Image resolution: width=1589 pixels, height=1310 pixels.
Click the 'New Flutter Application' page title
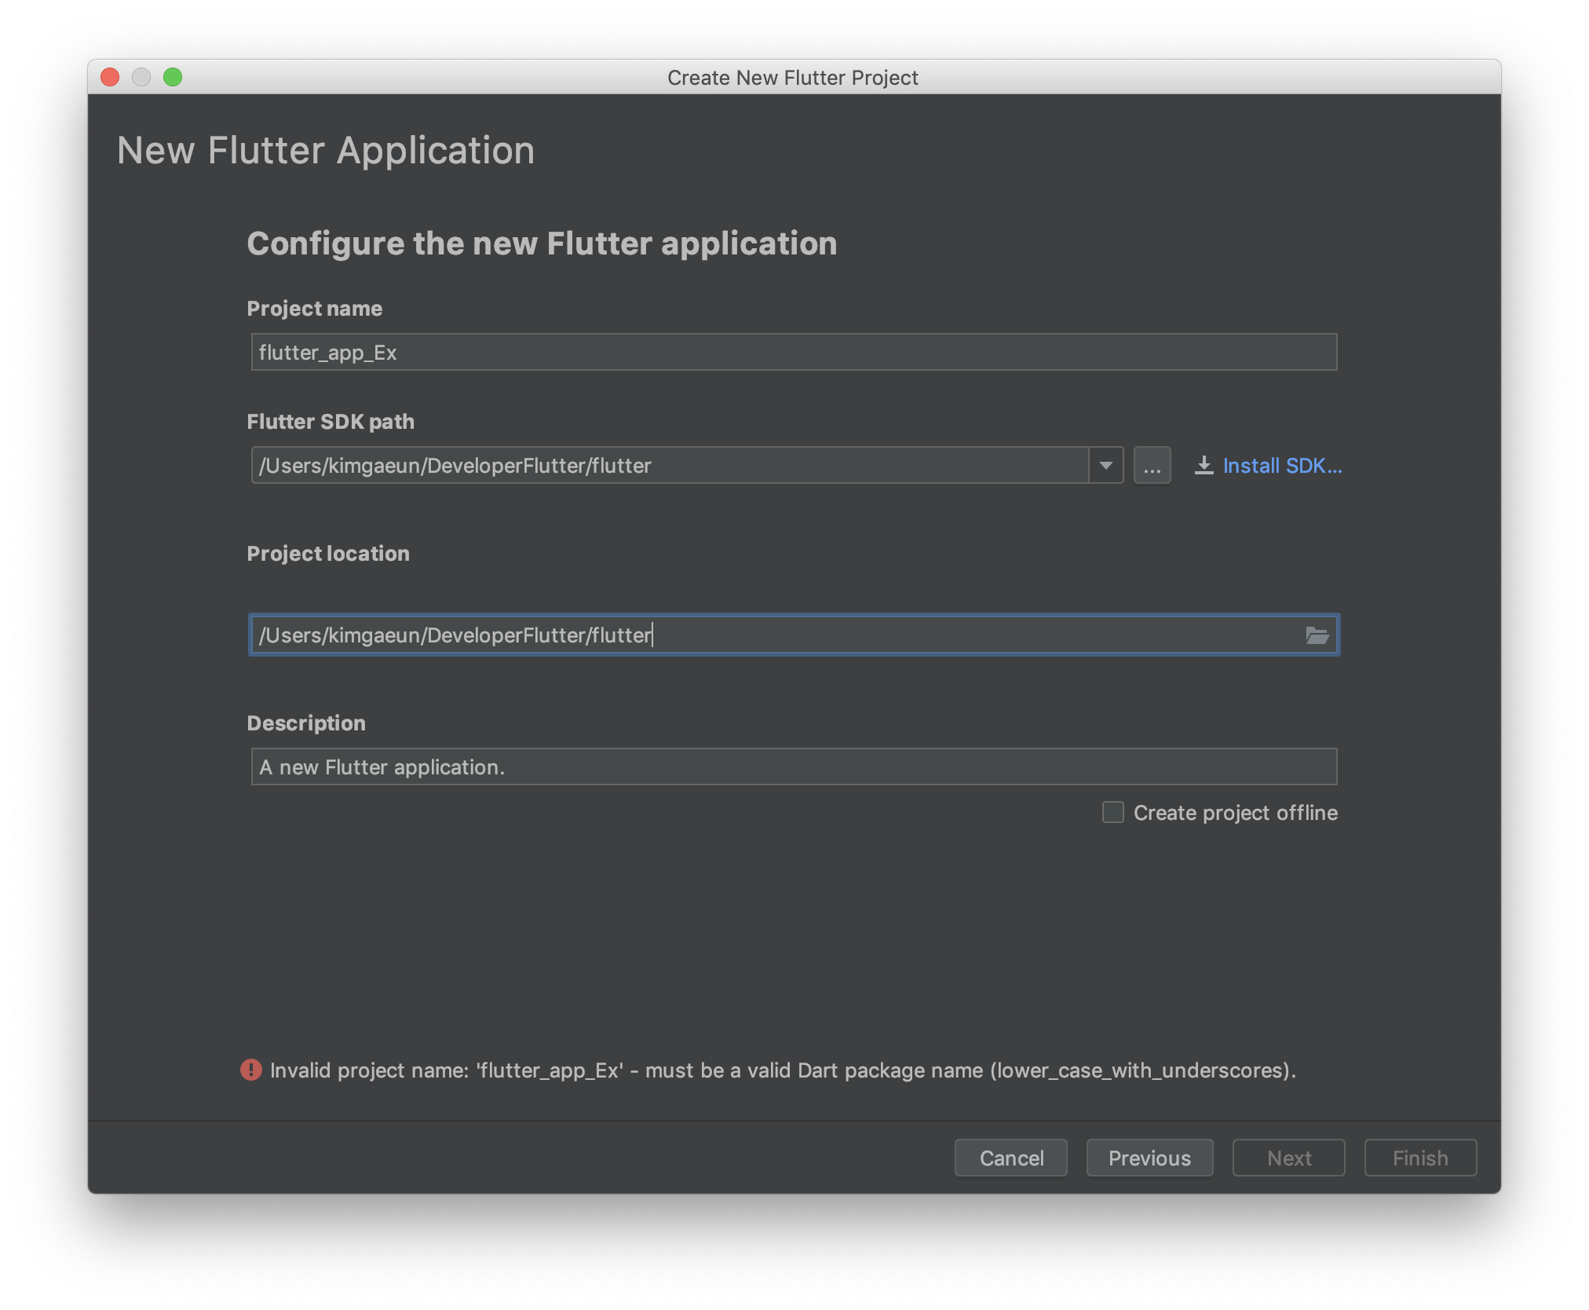(x=326, y=150)
